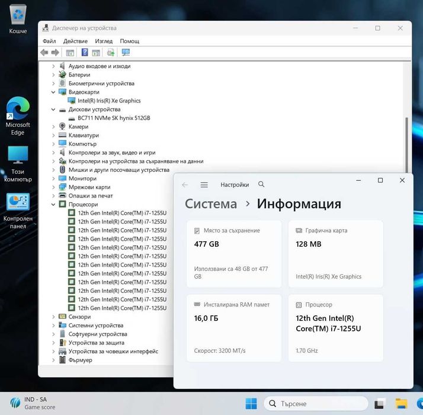Open the Settings hamburger navigation menu
The image size is (423, 415).
point(204,185)
